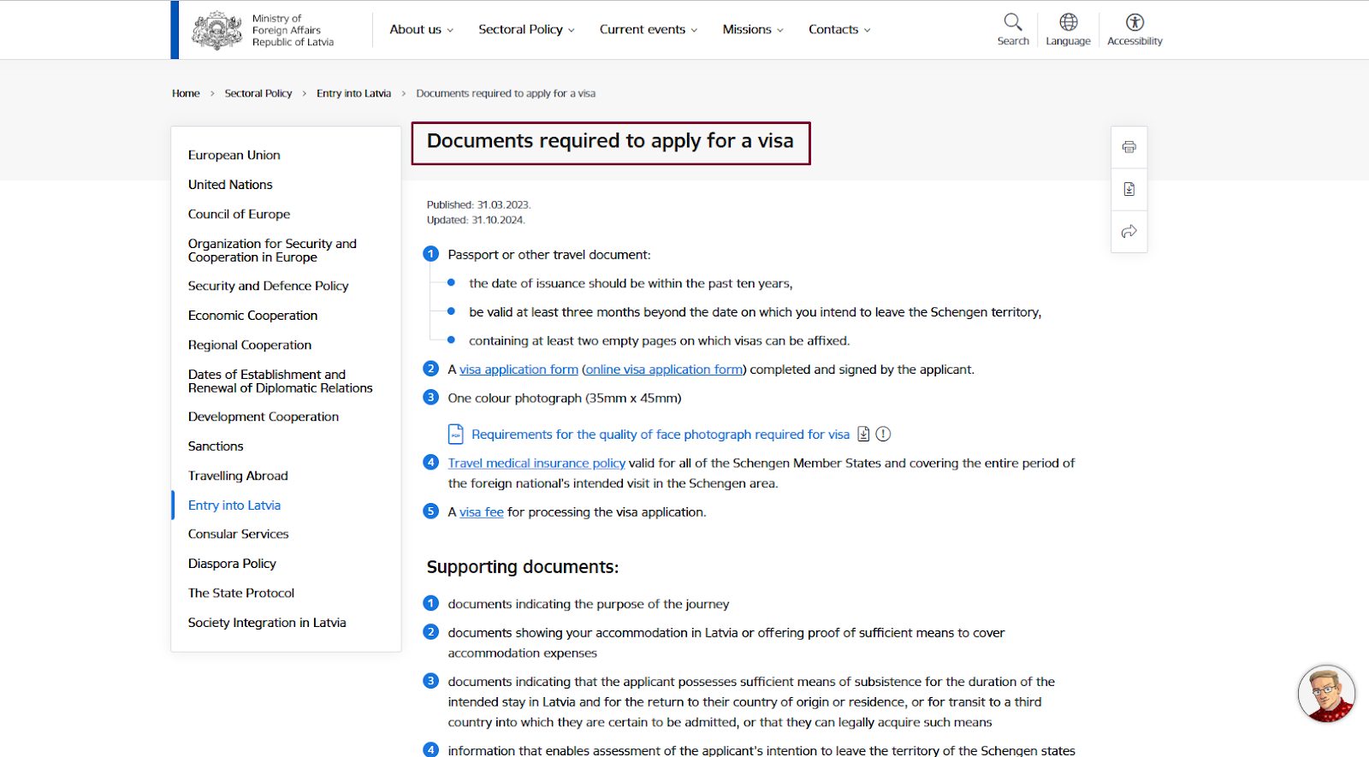Go to Home breadcrumb
Viewport: 1369px width, 757px height.
[186, 93]
